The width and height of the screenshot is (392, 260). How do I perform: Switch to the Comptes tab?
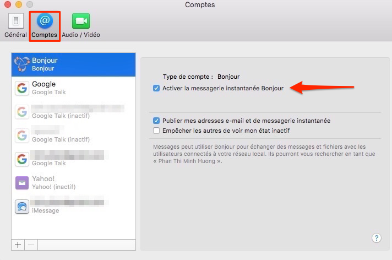45,26
